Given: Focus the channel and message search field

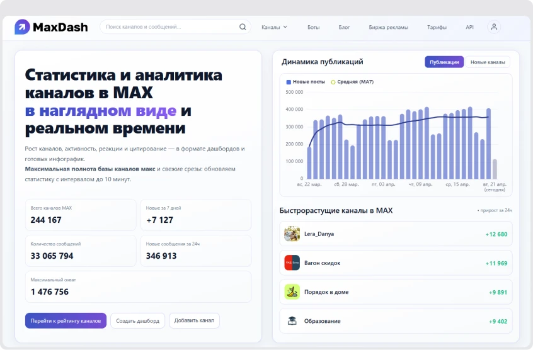Looking at the screenshot, I should (175, 27).
